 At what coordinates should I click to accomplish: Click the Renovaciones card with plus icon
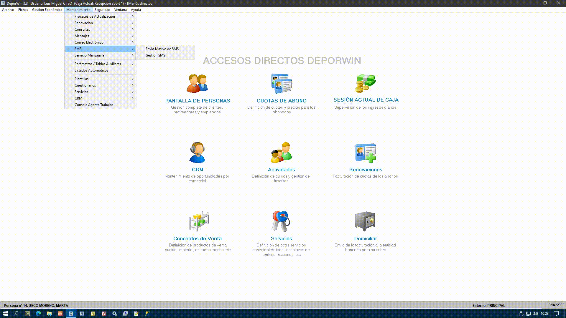[x=366, y=153]
